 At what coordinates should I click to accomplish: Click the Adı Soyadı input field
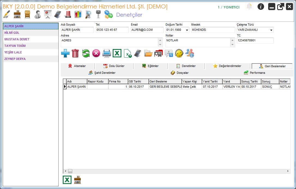pos(77,30)
